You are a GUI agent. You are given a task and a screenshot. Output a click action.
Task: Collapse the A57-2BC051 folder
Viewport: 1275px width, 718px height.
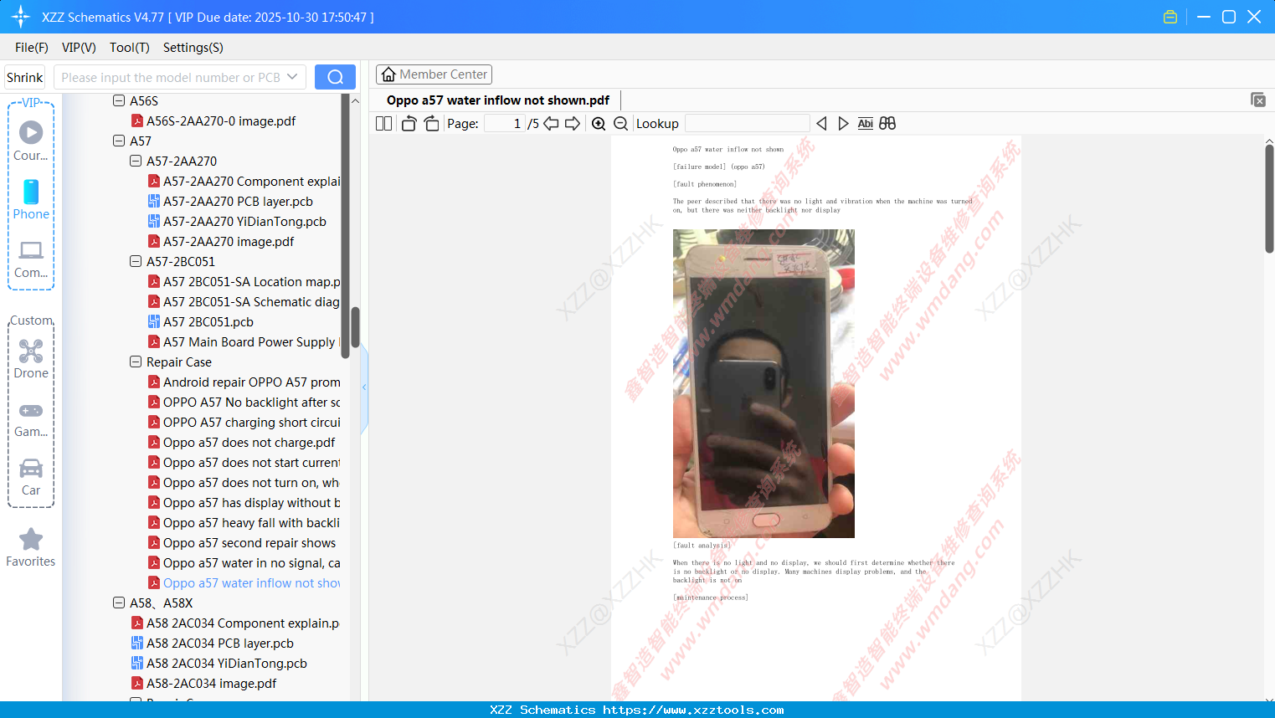point(136,261)
